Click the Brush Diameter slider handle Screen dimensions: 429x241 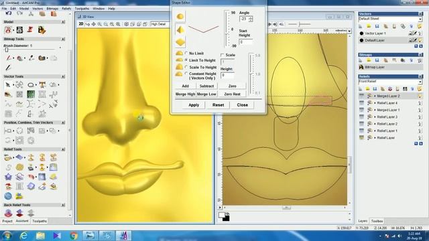coord(7,50)
